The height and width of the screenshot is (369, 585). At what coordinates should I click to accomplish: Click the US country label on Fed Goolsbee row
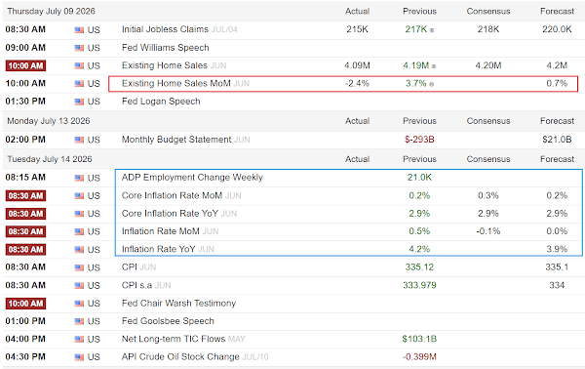tap(94, 321)
